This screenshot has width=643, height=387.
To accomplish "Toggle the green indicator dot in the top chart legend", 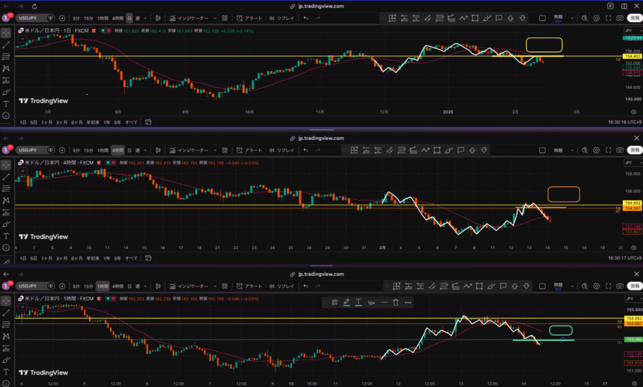I will [103, 31].
